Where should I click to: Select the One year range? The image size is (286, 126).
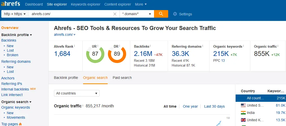click(190, 106)
